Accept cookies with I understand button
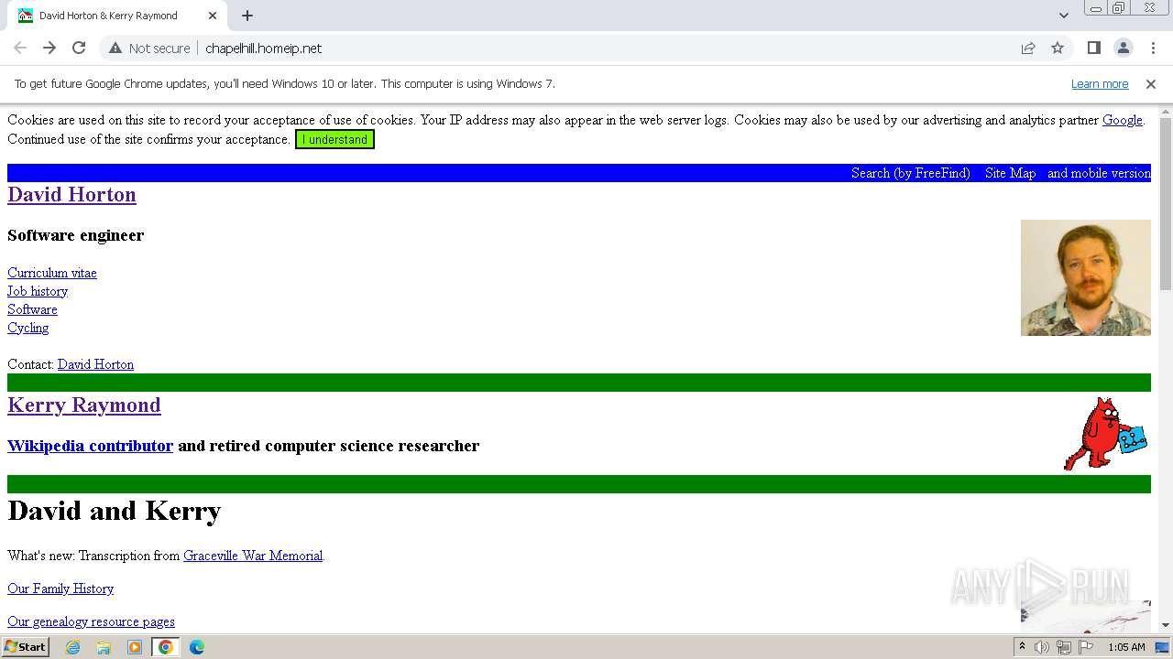1173x659 pixels. (x=334, y=140)
